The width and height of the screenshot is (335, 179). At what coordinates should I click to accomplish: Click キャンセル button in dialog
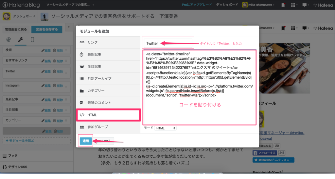coord(103,141)
